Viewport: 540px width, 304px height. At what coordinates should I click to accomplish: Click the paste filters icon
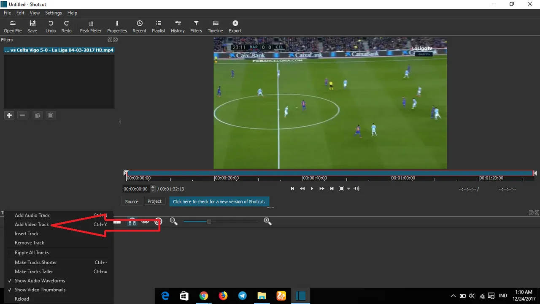(x=51, y=115)
